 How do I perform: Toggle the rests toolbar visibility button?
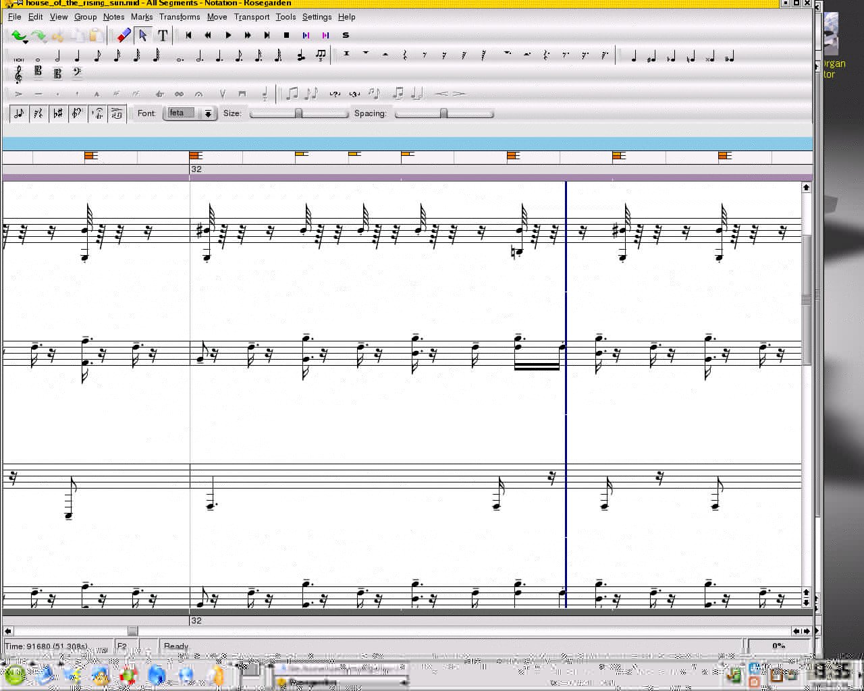38,113
